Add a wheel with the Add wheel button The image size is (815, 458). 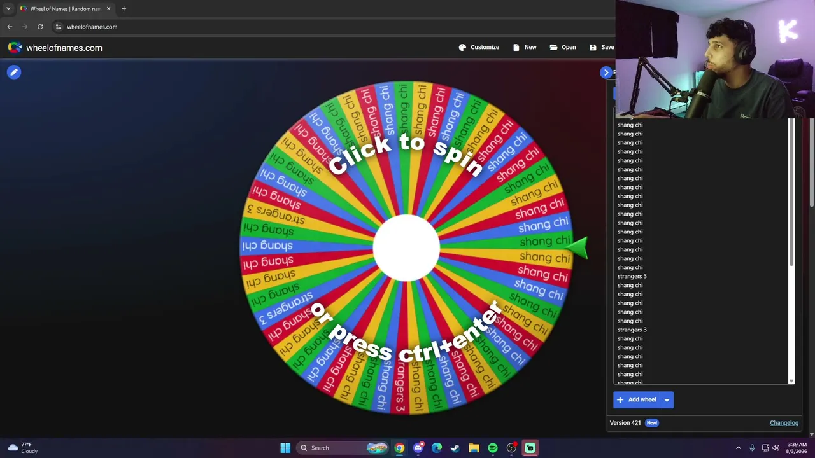click(x=637, y=399)
